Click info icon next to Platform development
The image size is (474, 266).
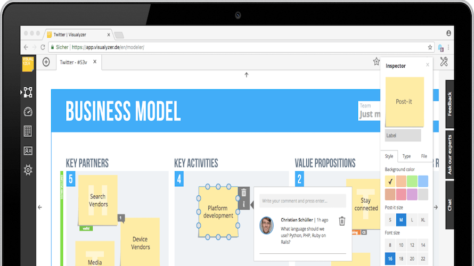[244, 204]
